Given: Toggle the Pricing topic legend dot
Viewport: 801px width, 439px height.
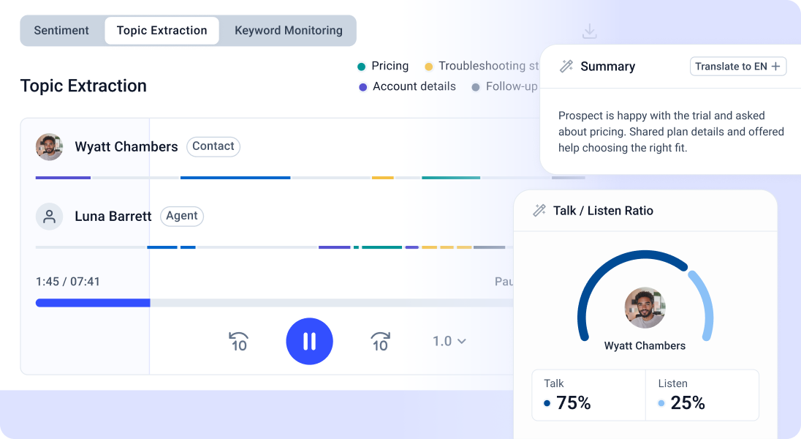Looking at the screenshot, I should (361, 67).
